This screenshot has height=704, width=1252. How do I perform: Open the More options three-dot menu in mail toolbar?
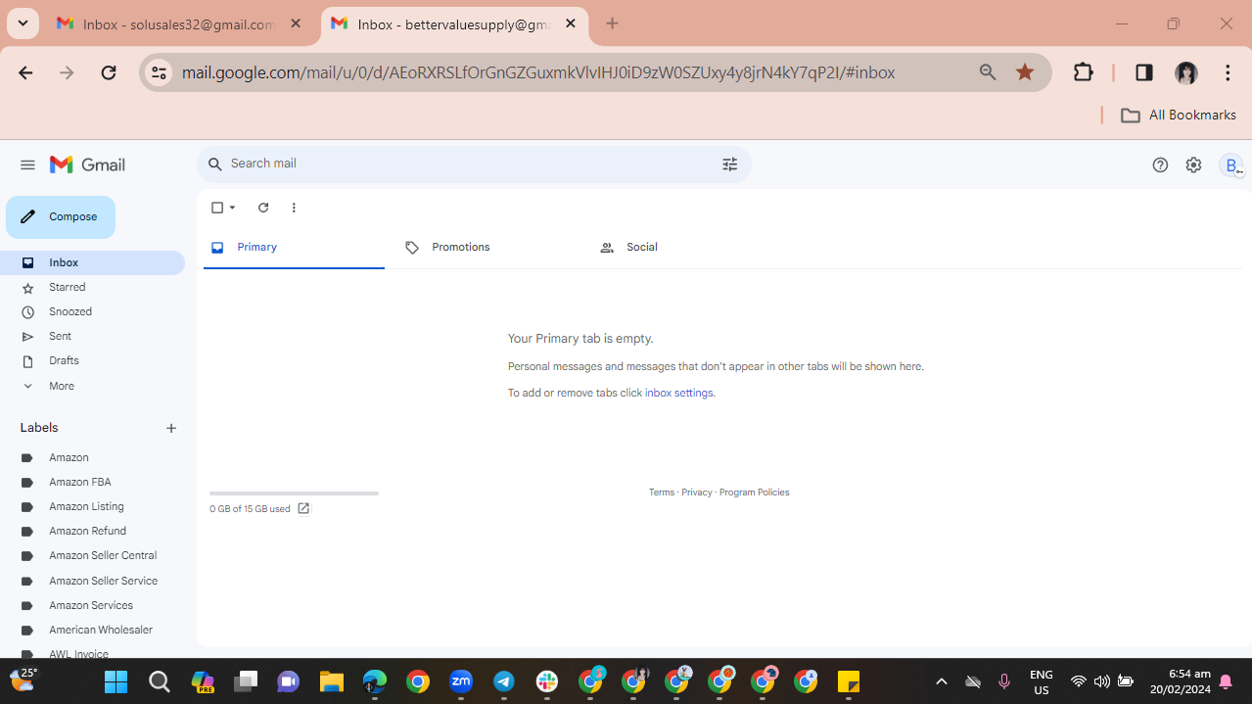[x=294, y=208]
